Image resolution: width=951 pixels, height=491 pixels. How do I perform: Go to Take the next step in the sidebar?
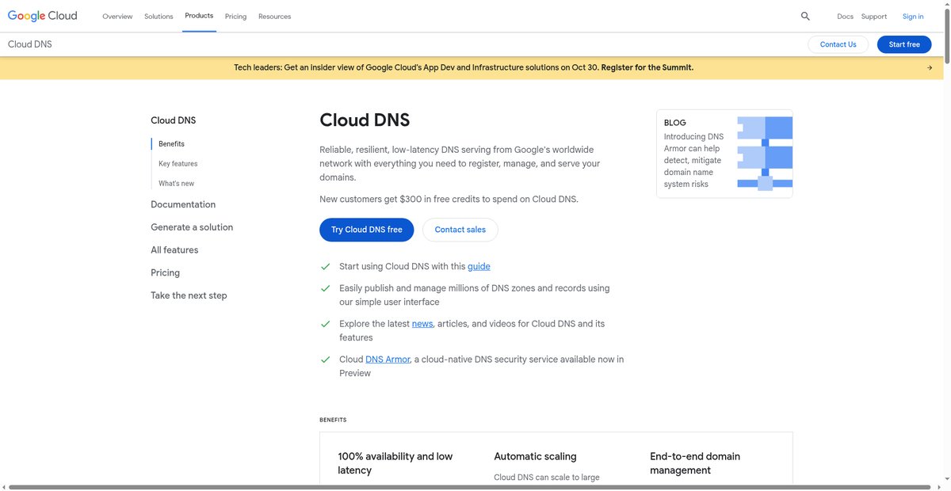point(189,295)
